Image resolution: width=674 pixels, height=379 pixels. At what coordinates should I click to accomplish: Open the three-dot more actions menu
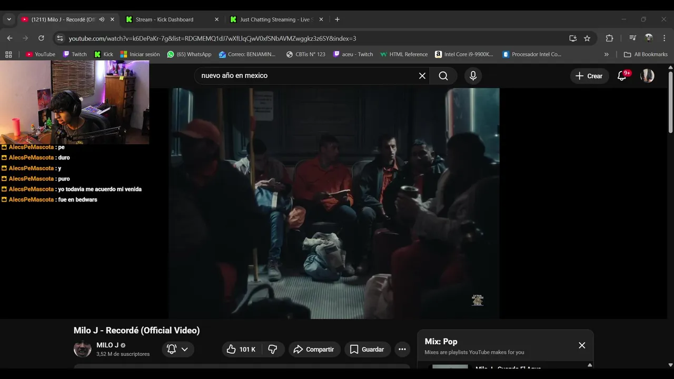(402, 349)
